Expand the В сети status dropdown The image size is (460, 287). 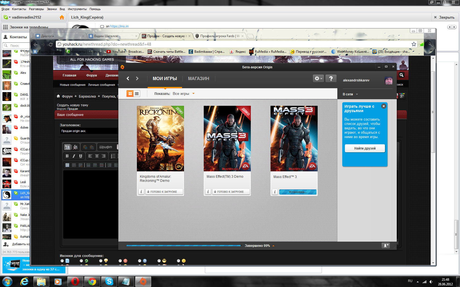tap(350, 94)
